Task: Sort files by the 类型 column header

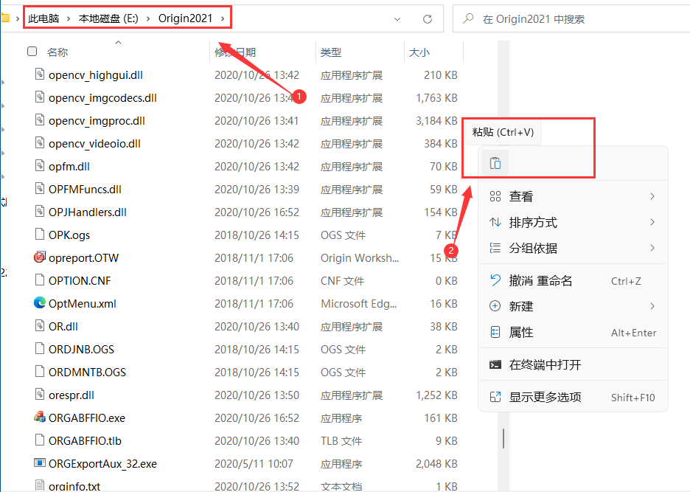Action: pyautogui.click(x=331, y=52)
